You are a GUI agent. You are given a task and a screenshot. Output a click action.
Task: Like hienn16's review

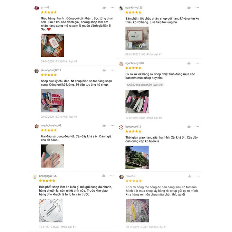point(190,176)
